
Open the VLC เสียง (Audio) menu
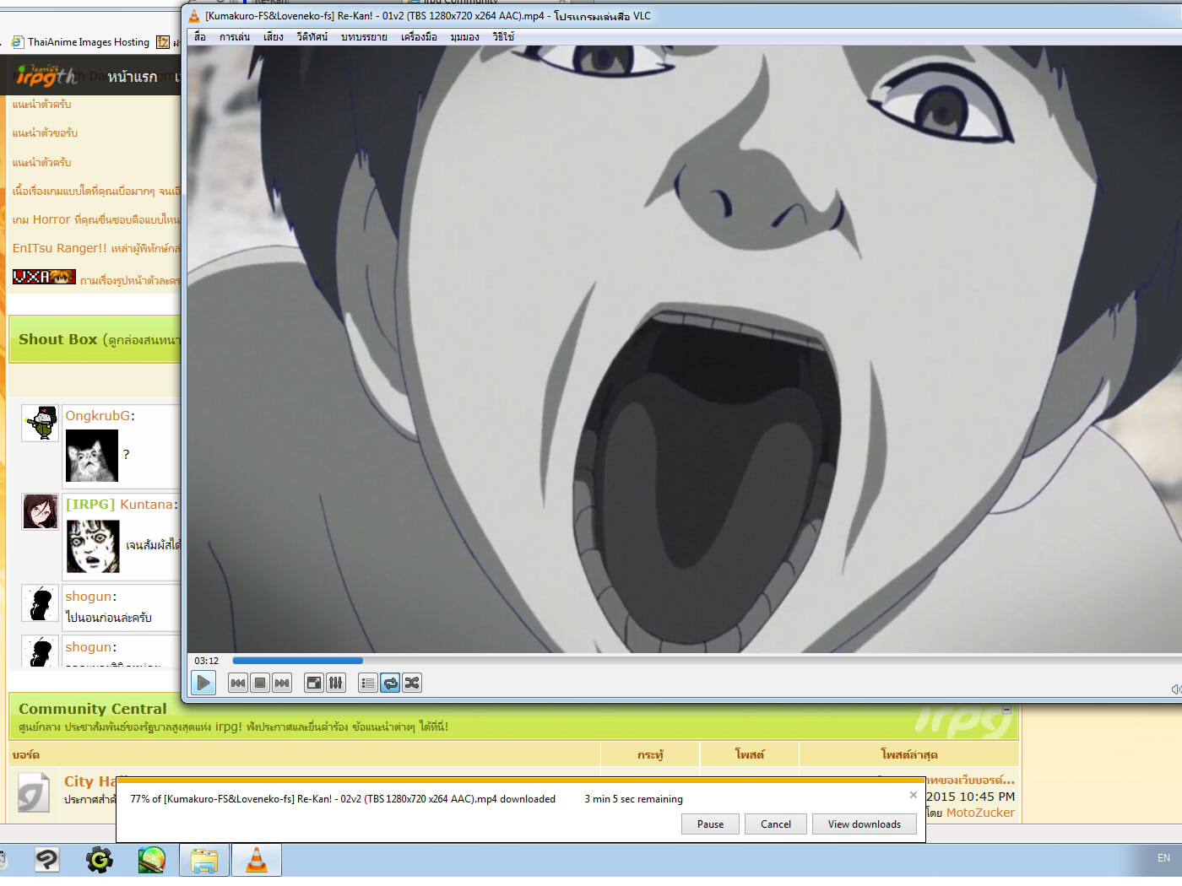274,37
